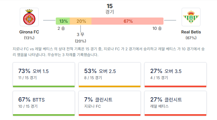
Task: Click the Real Betis club crest
Action: [x=191, y=17]
